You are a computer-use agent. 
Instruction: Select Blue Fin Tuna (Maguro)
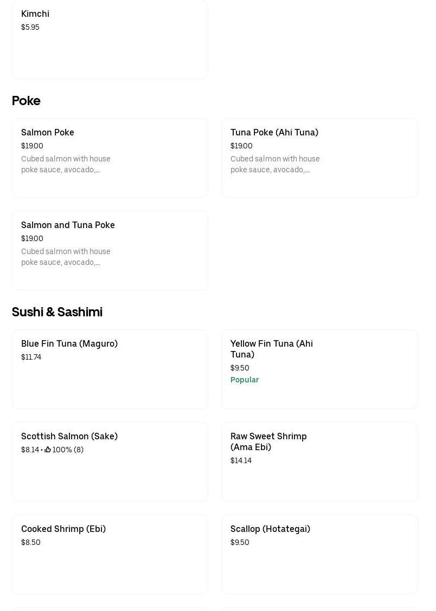pos(110,369)
